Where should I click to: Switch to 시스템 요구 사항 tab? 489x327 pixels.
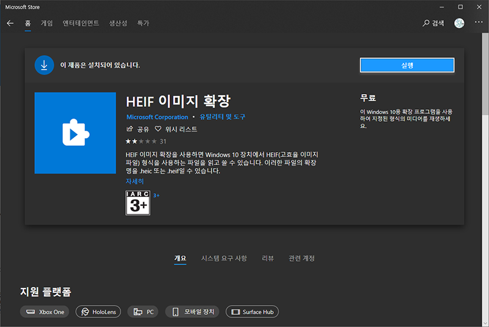tap(224, 259)
